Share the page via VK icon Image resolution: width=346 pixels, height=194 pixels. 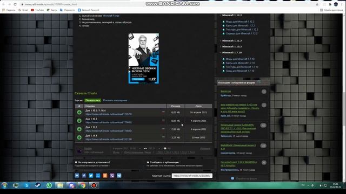[x=77, y=176]
